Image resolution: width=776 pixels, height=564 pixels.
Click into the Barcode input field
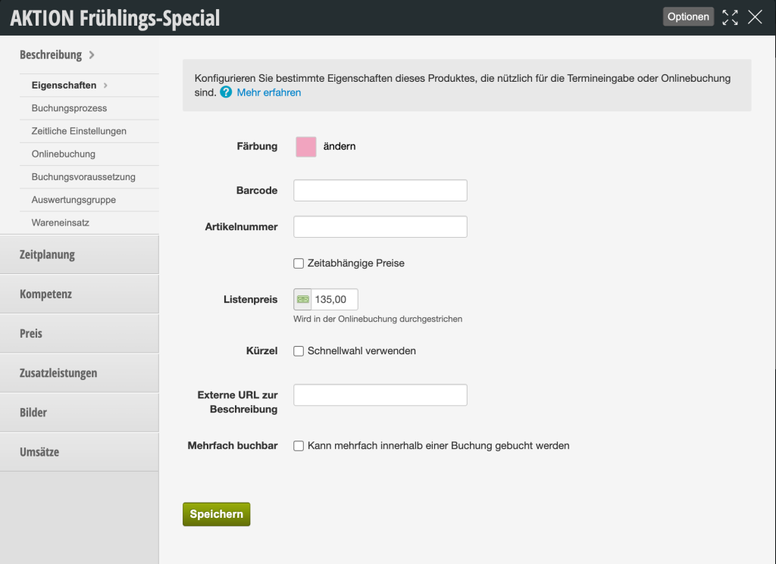coord(380,190)
